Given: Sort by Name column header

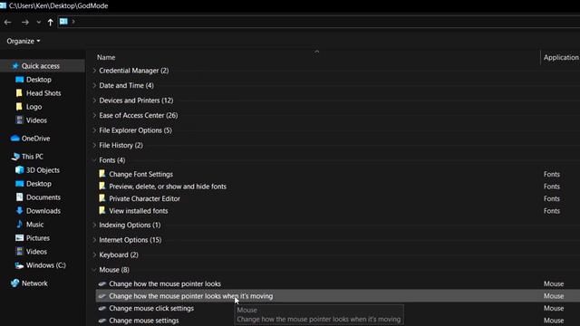Looking at the screenshot, I should point(106,57).
